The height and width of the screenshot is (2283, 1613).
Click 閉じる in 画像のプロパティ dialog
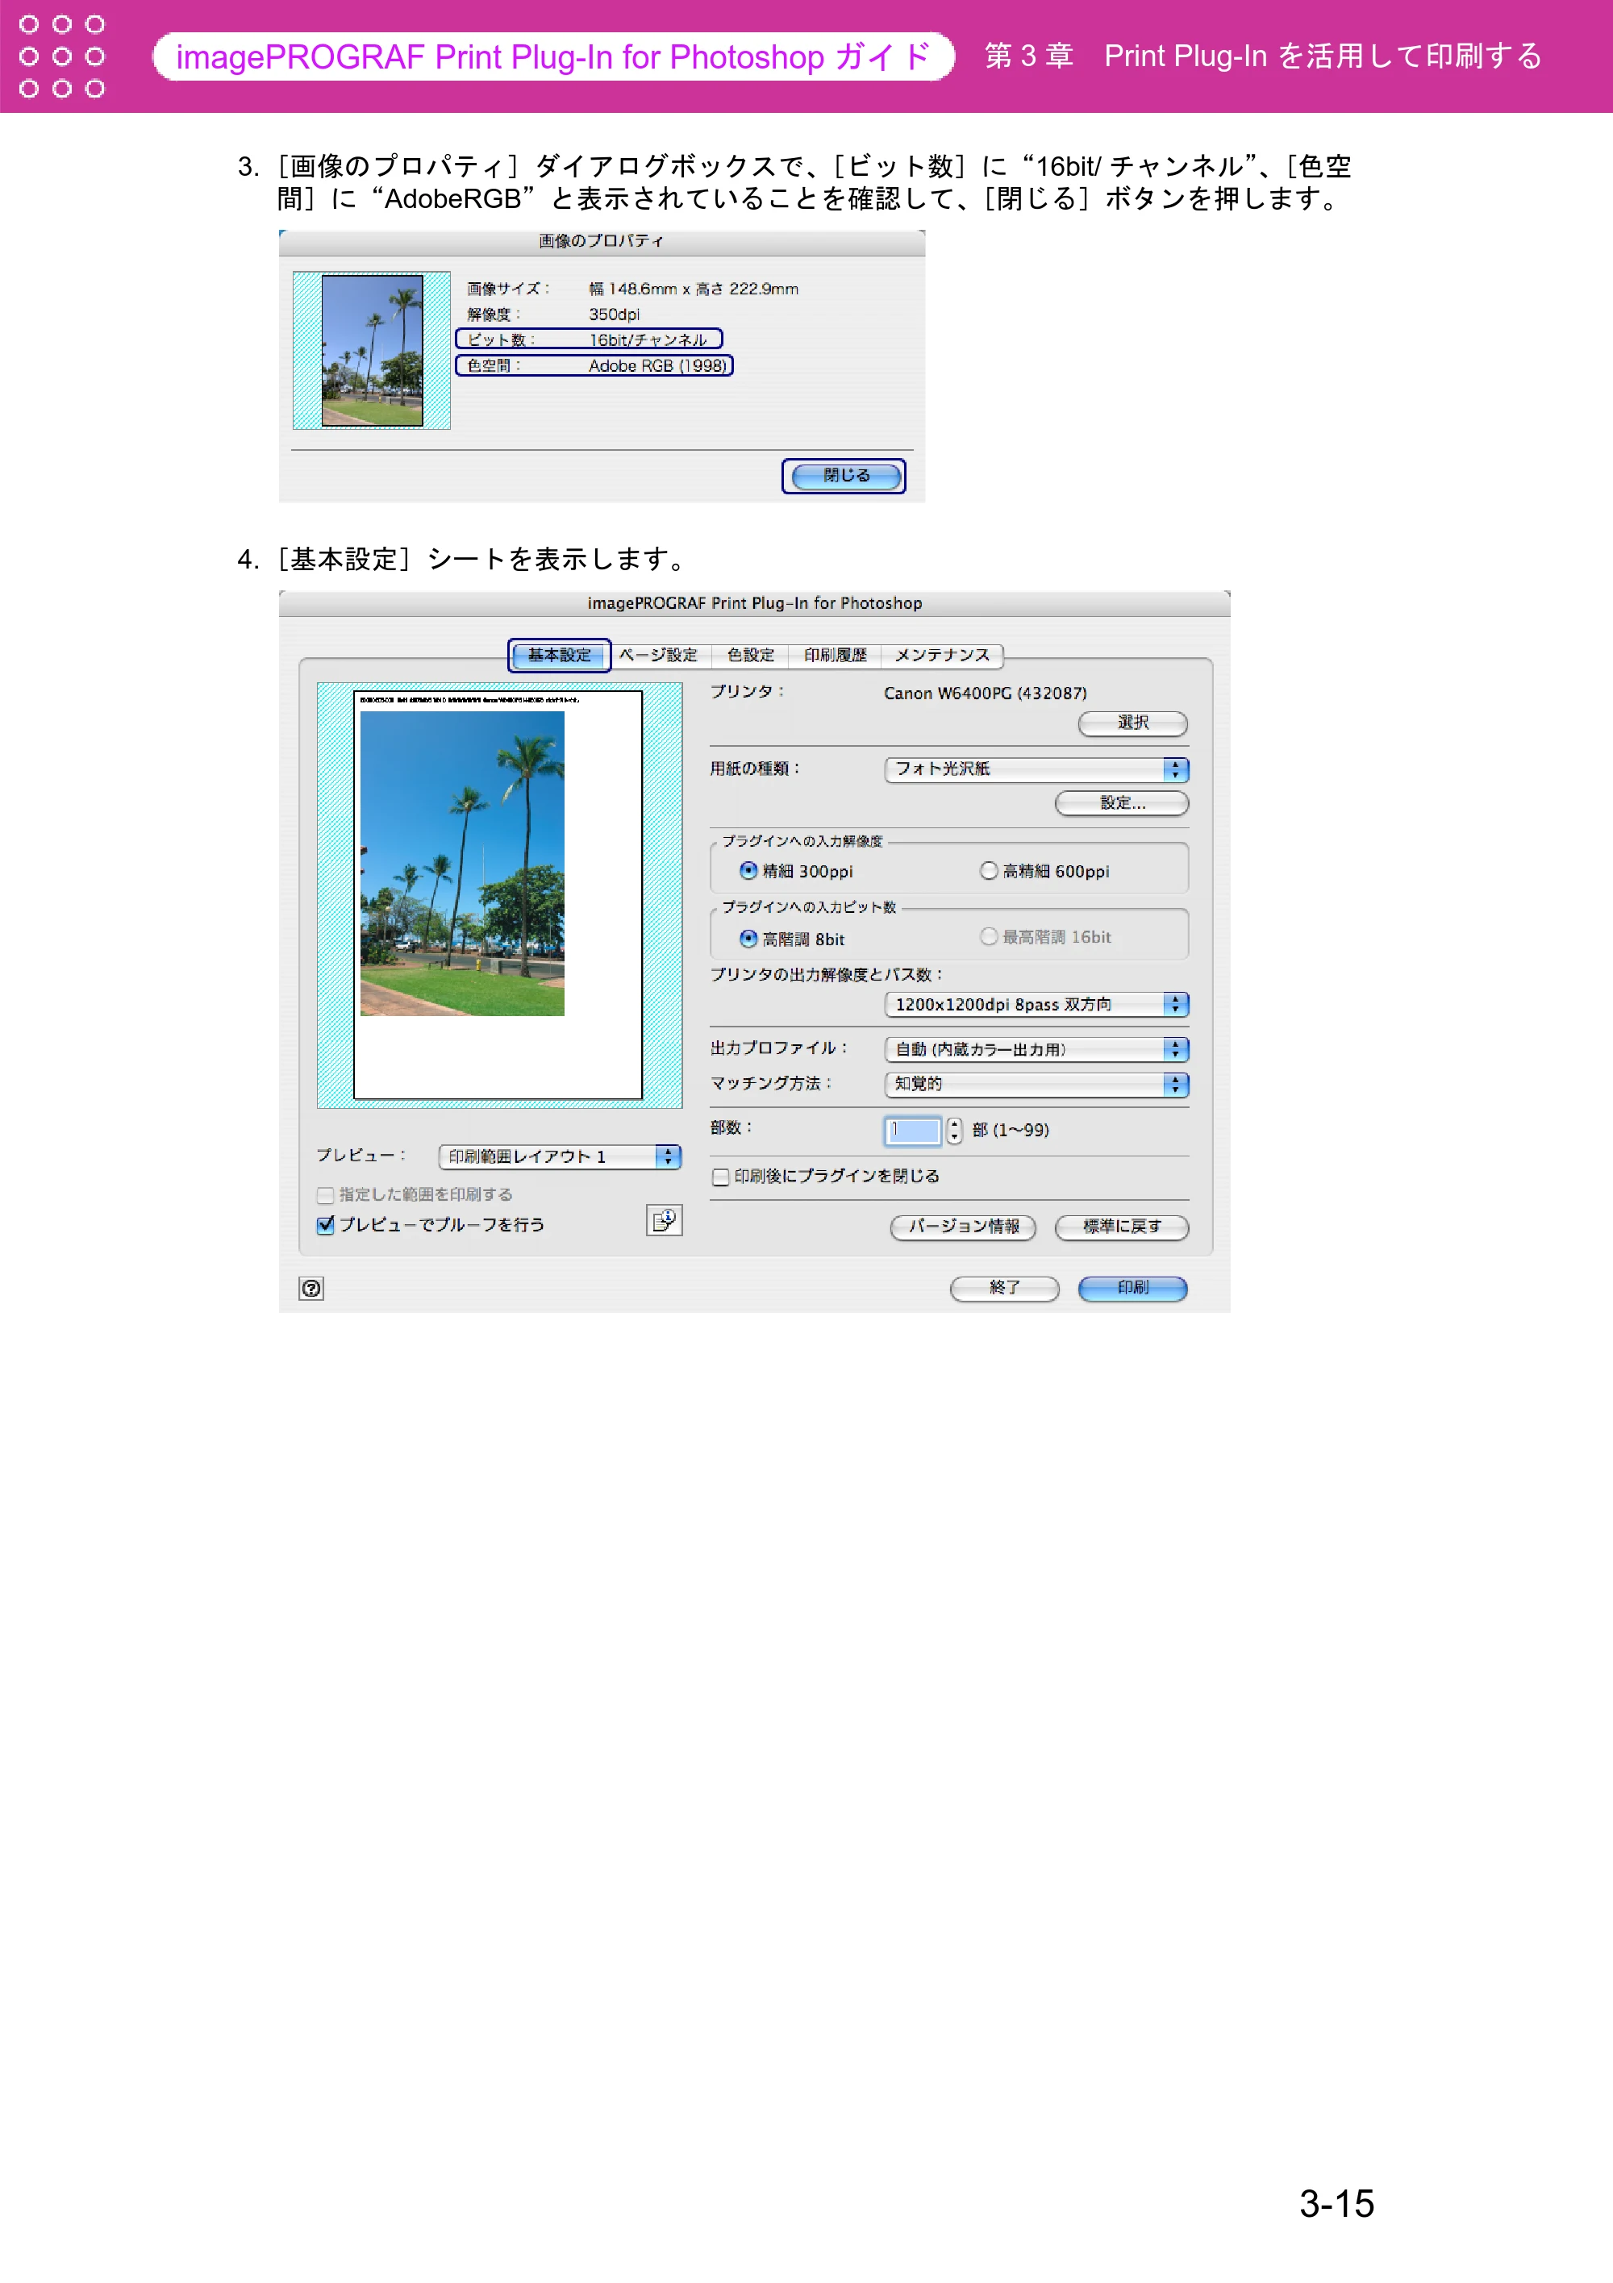(844, 475)
